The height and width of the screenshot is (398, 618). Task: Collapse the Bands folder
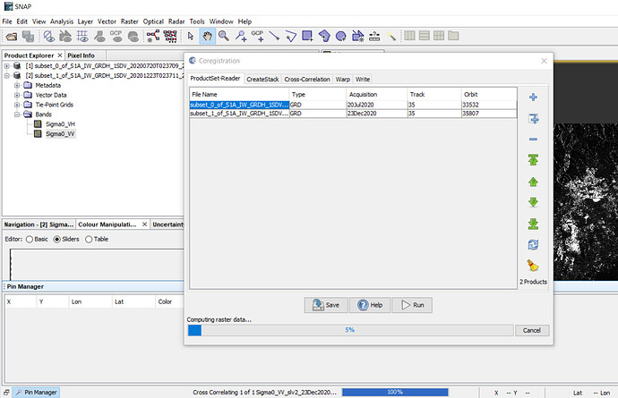click(17, 114)
